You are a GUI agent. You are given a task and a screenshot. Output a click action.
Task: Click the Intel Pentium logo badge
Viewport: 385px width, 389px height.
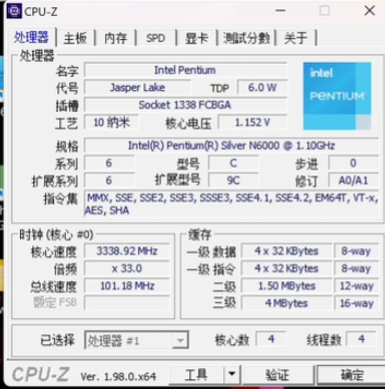point(337,96)
